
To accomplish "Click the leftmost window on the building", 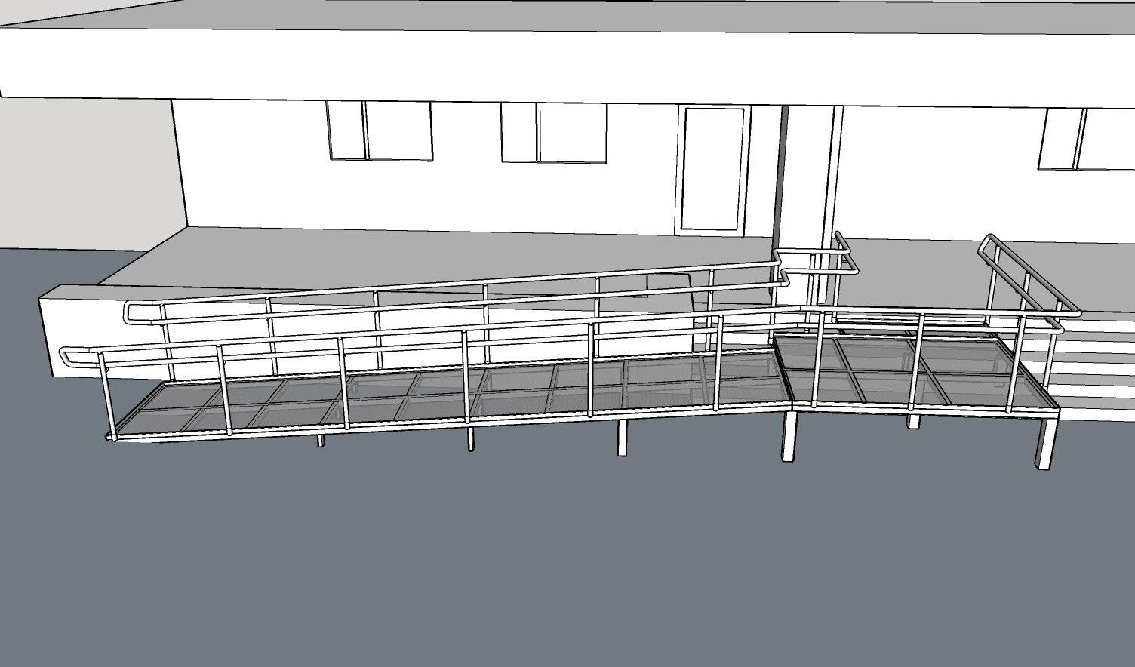I will (380, 131).
